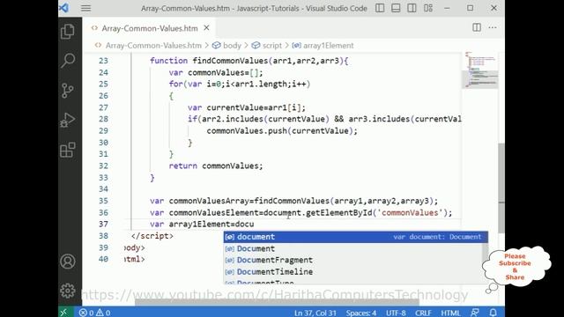Click 'findCommonValues' function name on line 23
Screen dimensions: 564x317
pos(230,61)
